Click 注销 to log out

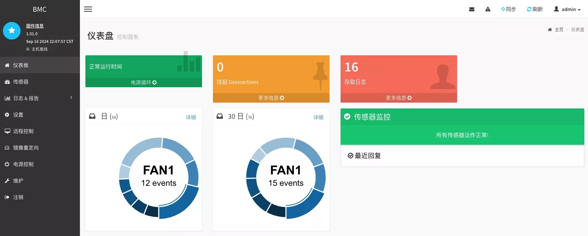40,197
